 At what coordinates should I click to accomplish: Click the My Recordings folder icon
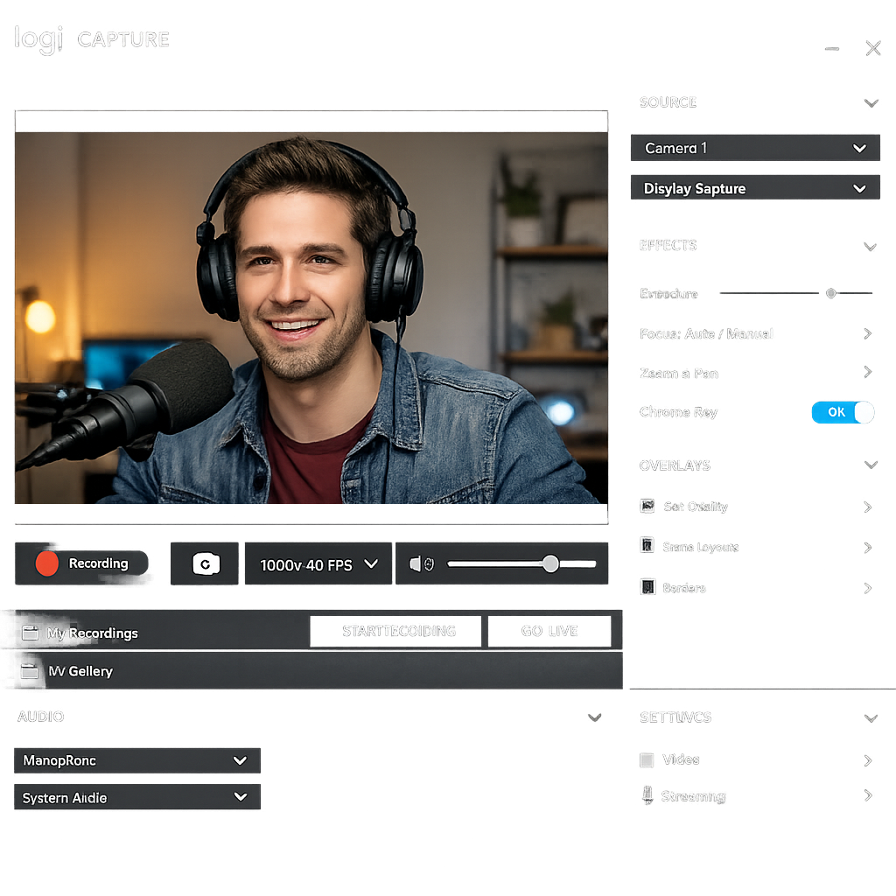click(29, 632)
